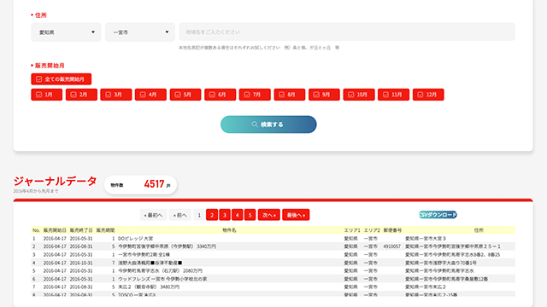Go to previous page with 前へ
Screen dimensions: 547x307
pyautogui.click(x=180, y=215)
